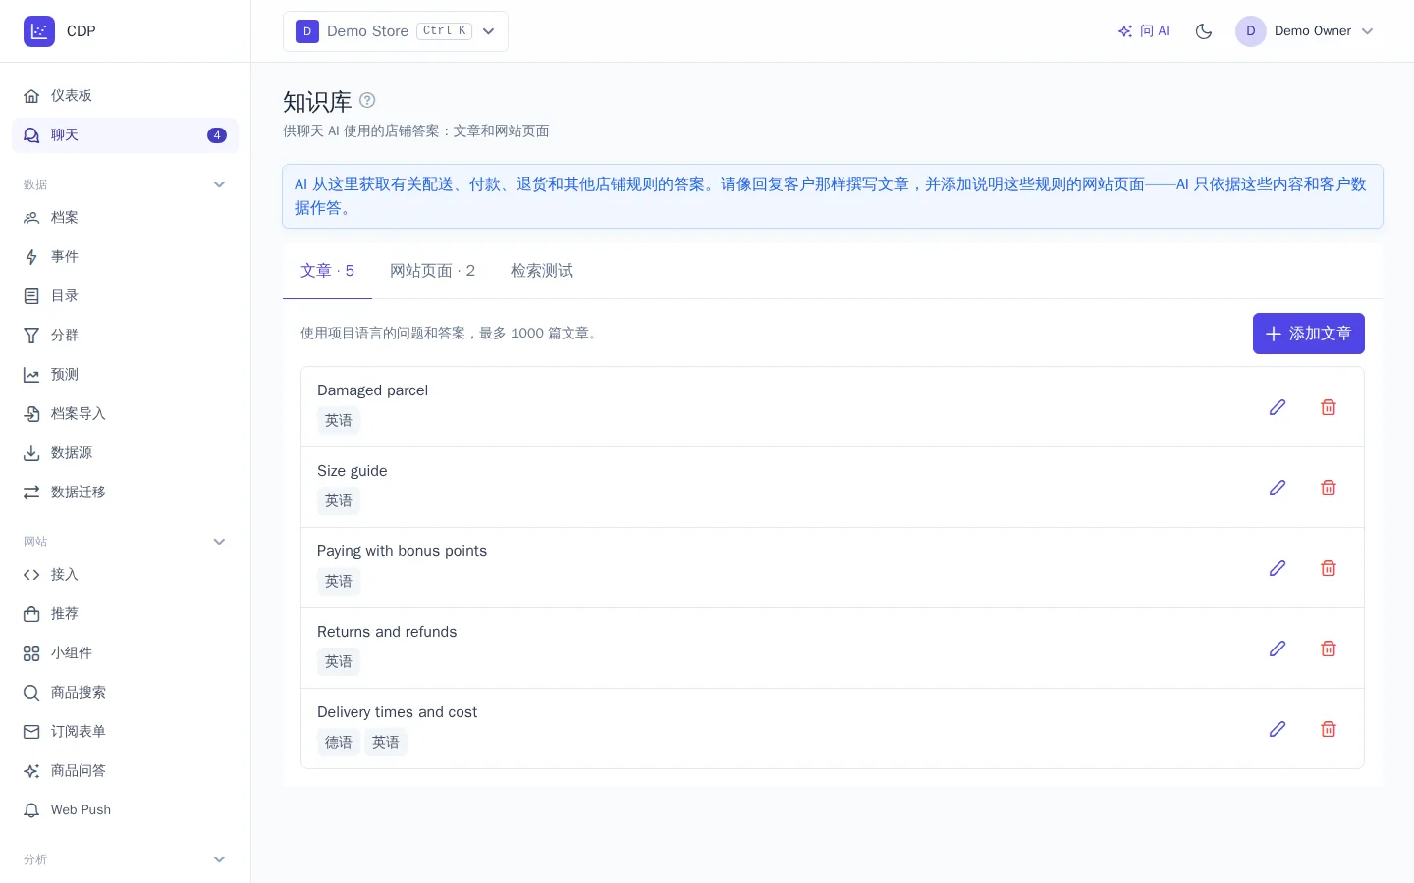Image resolution: width=1414 pixels, height=883 pixels.
Task: Collapse the 网站 sidebar section
Action: [x=220, y=542]
